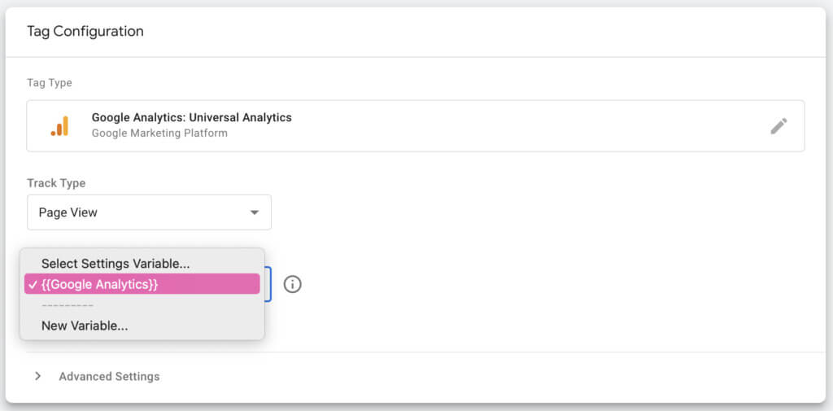Click Google Analytics: Universal Analytics title
Image resolution: width=833 pixels, height=411 pixels.
pyautogui.click(x=191, y=118)
